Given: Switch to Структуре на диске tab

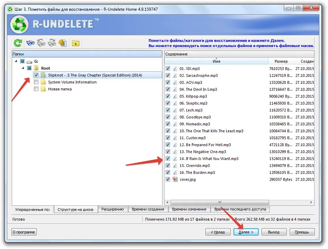Looking at the screenshot, I should tap(76, 210).
